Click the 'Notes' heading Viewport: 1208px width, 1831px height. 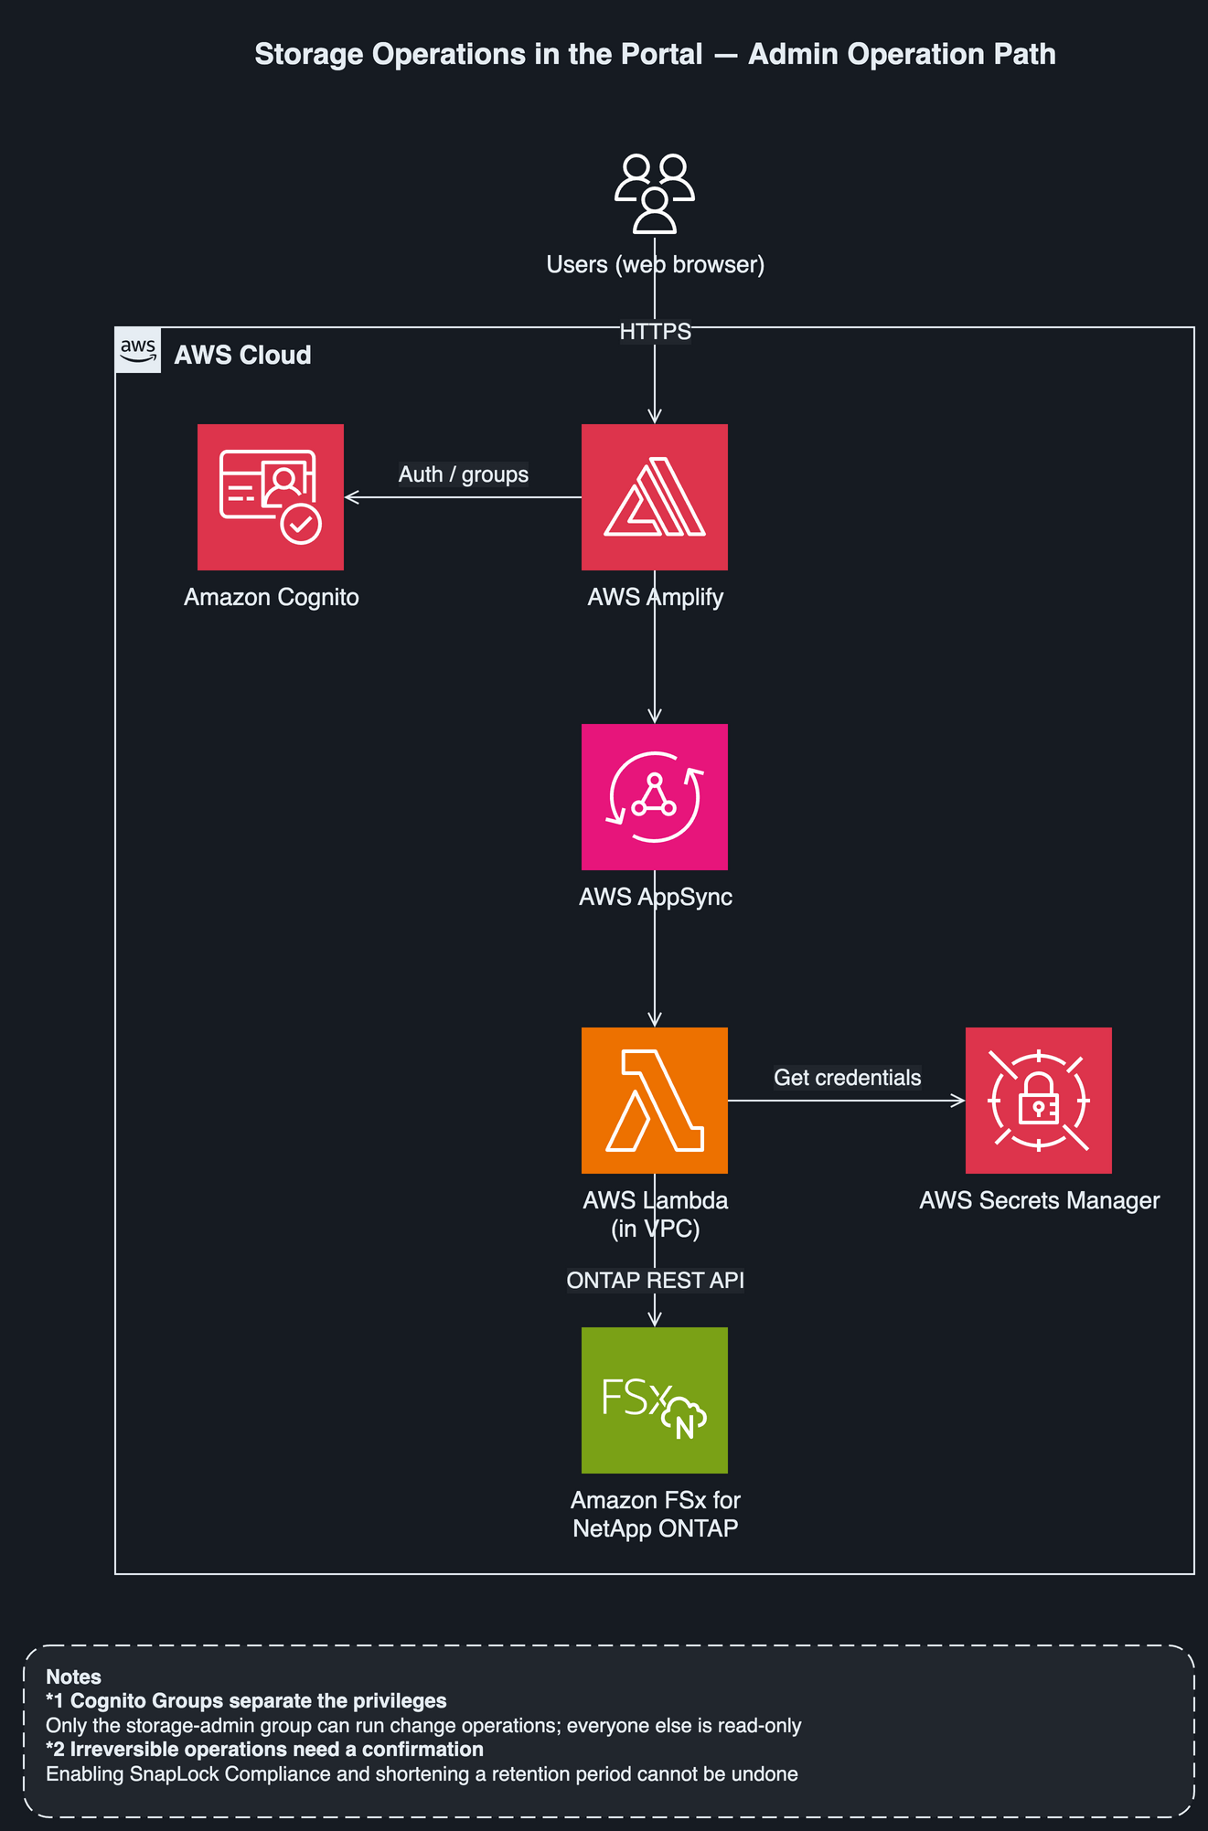tap(73, 1677)
